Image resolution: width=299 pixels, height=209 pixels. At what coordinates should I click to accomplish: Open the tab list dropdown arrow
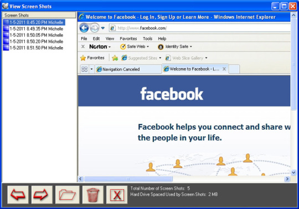[x=91, y=69]
